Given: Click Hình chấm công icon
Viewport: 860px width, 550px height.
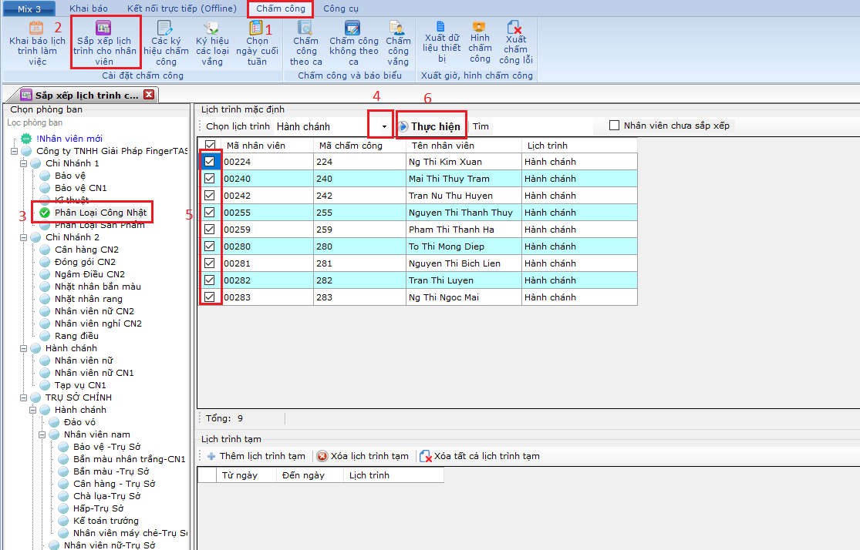Looking at the screenshot, I should coord(479,27).
